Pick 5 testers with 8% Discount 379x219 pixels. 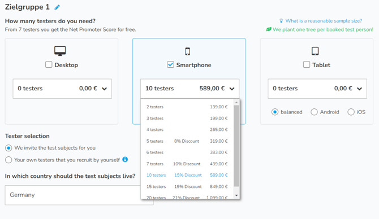click(187, 141)
